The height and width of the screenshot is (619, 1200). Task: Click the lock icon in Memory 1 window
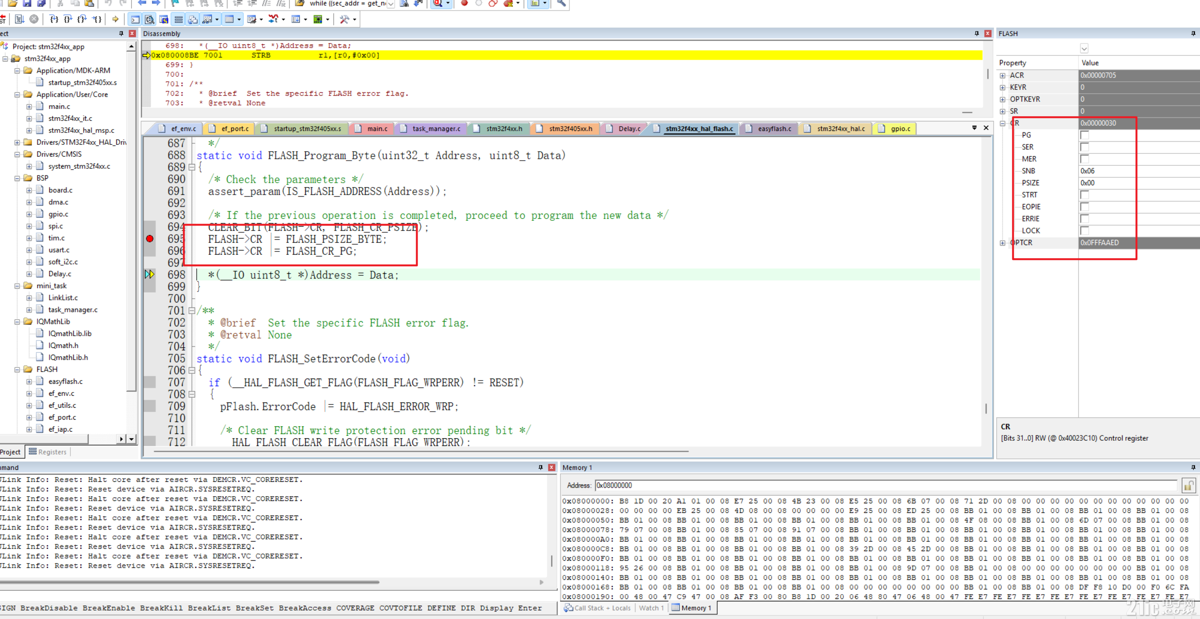[x=1188, y=485]
